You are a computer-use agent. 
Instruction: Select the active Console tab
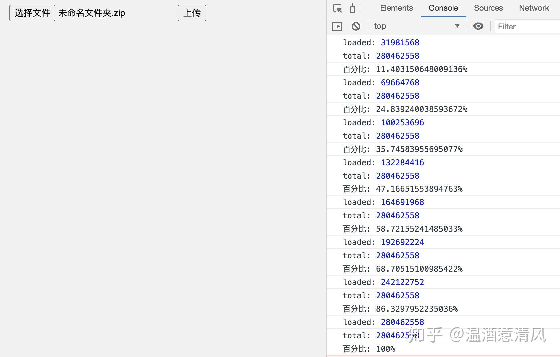pyautogui.click(x=443, y=8)
